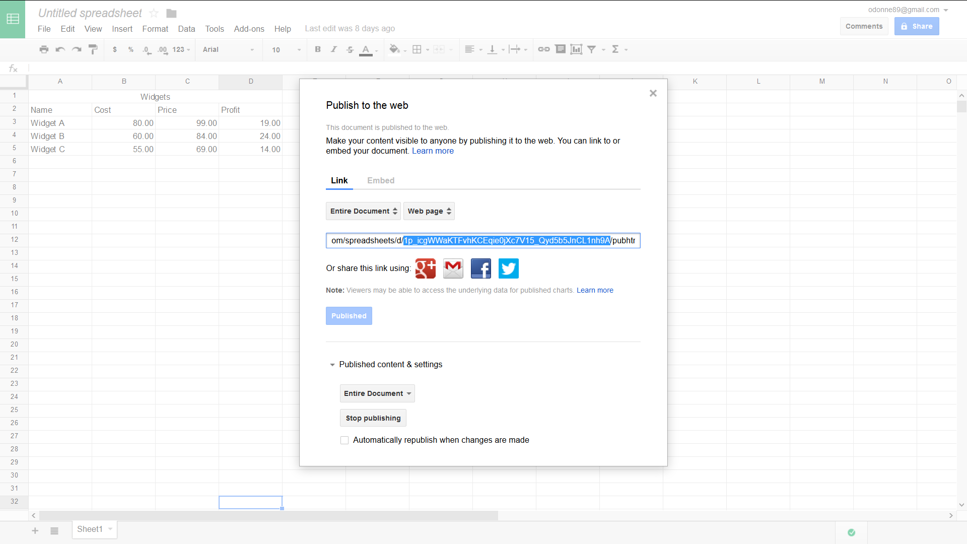This screenshot has height=544, width=967.
Task: Open Learn more link about publishing
Action: click(x=433, y=151)
